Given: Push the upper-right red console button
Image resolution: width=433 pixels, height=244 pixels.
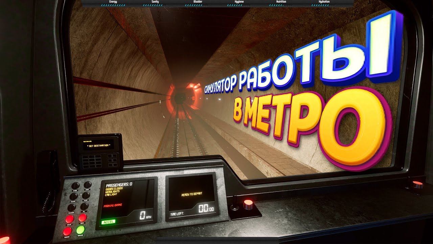Looking at the screenshot, I should click(x=83, y=218).
